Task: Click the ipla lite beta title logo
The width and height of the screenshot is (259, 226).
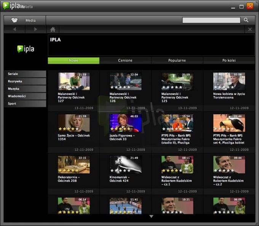Action: pos(18,6)
